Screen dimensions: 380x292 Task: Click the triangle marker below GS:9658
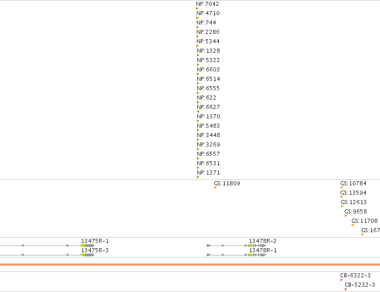point(346,216)
